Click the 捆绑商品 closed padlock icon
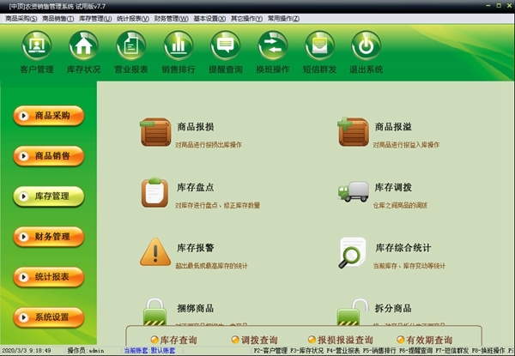This screenshot has height=356, width=515. [154, 311]
